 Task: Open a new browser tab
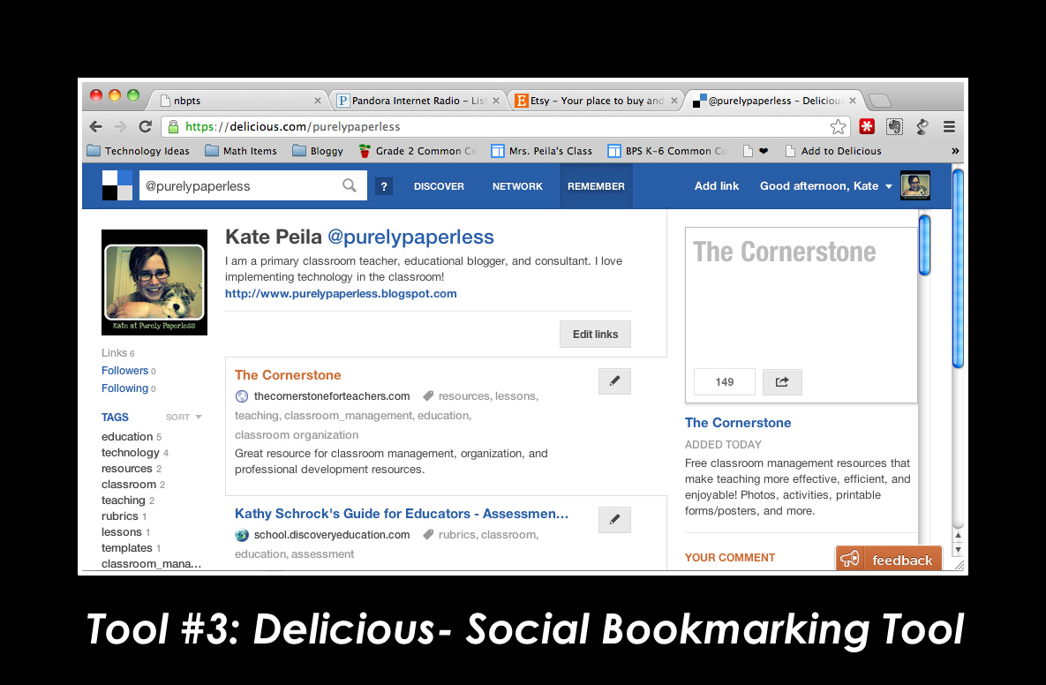pyautogui.click(x=880, y=101)
